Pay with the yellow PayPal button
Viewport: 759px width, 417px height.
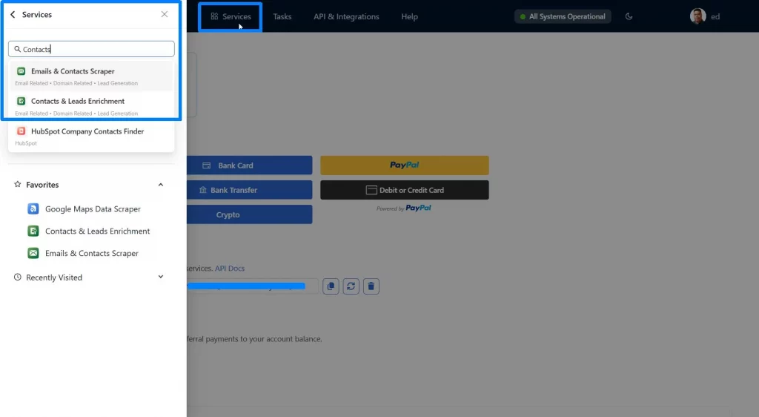[404, 165]
